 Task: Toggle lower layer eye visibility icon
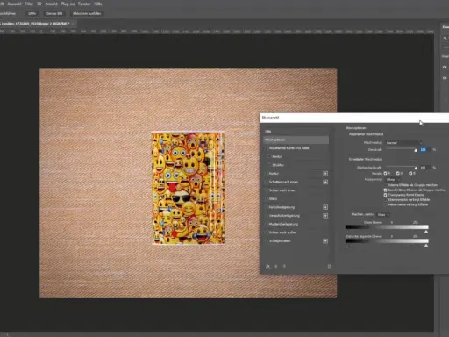point(445,78)
